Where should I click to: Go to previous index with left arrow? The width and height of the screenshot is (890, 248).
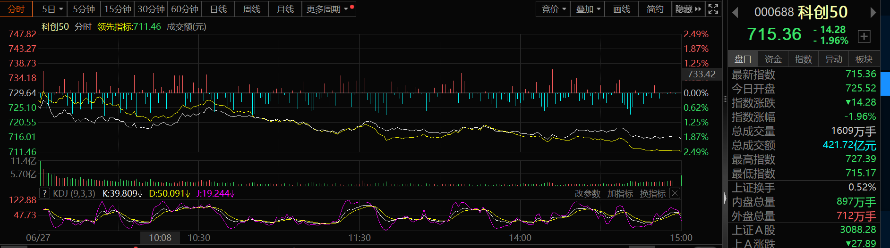click(x=735, y=12)
